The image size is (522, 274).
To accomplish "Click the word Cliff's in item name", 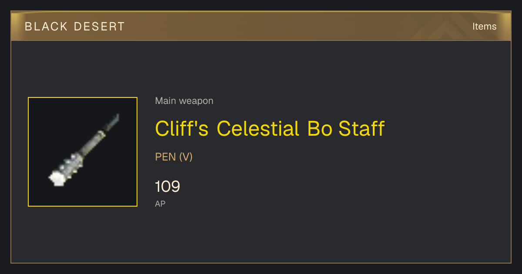I will pyautogui.click(x=182, y=129).
